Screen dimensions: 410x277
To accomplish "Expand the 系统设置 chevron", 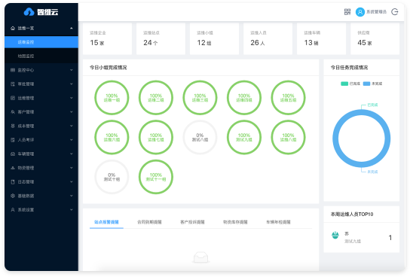I will [72, 210].
